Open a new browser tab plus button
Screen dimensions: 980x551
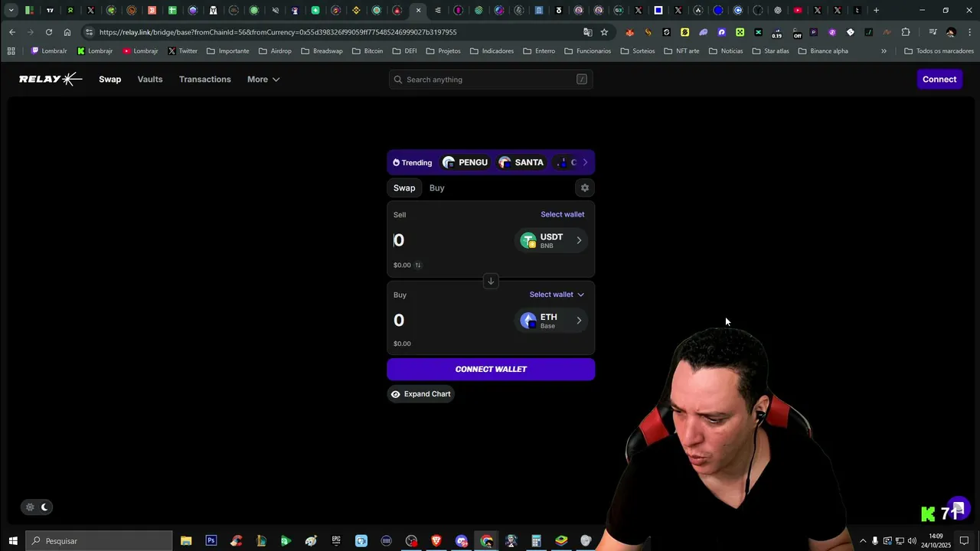pyautogui.click(x=876, y=11)
